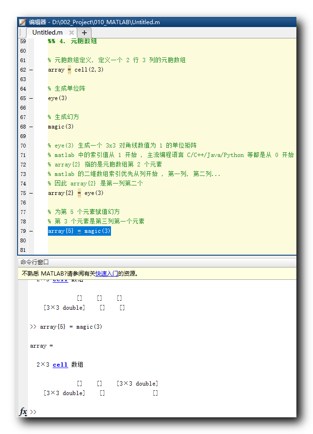Click the editor icon in the title bar
Viewport: 313px width, 434px height.
pyautogui.click(x=23, y=22)
